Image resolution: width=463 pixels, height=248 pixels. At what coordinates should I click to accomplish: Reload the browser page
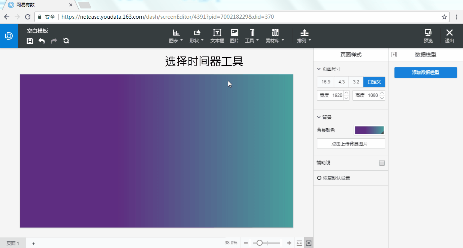point(27,17)
